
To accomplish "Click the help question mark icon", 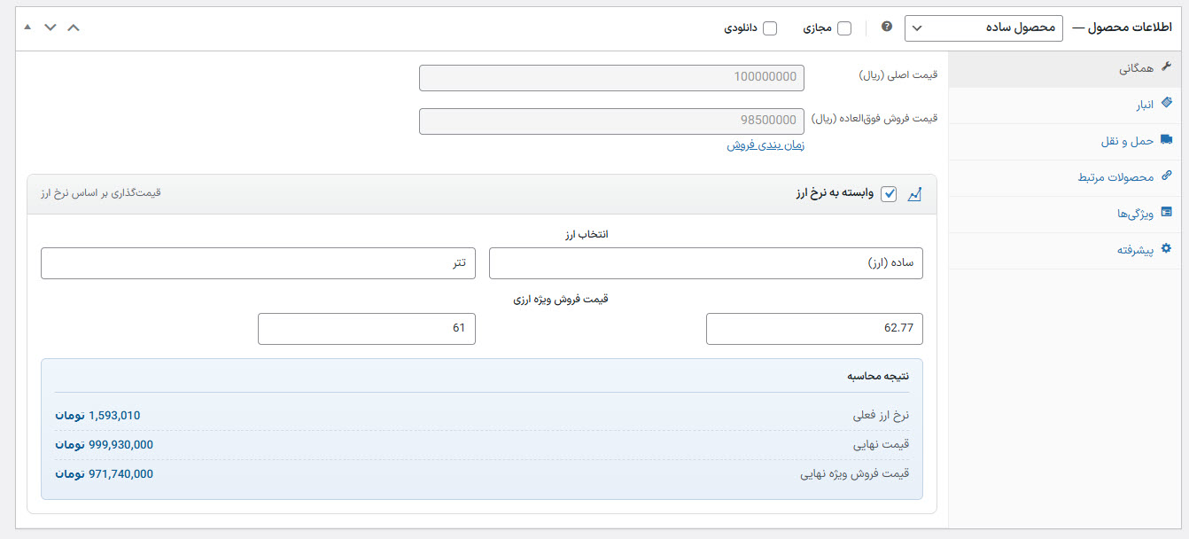I will click(x=887, y=27).
